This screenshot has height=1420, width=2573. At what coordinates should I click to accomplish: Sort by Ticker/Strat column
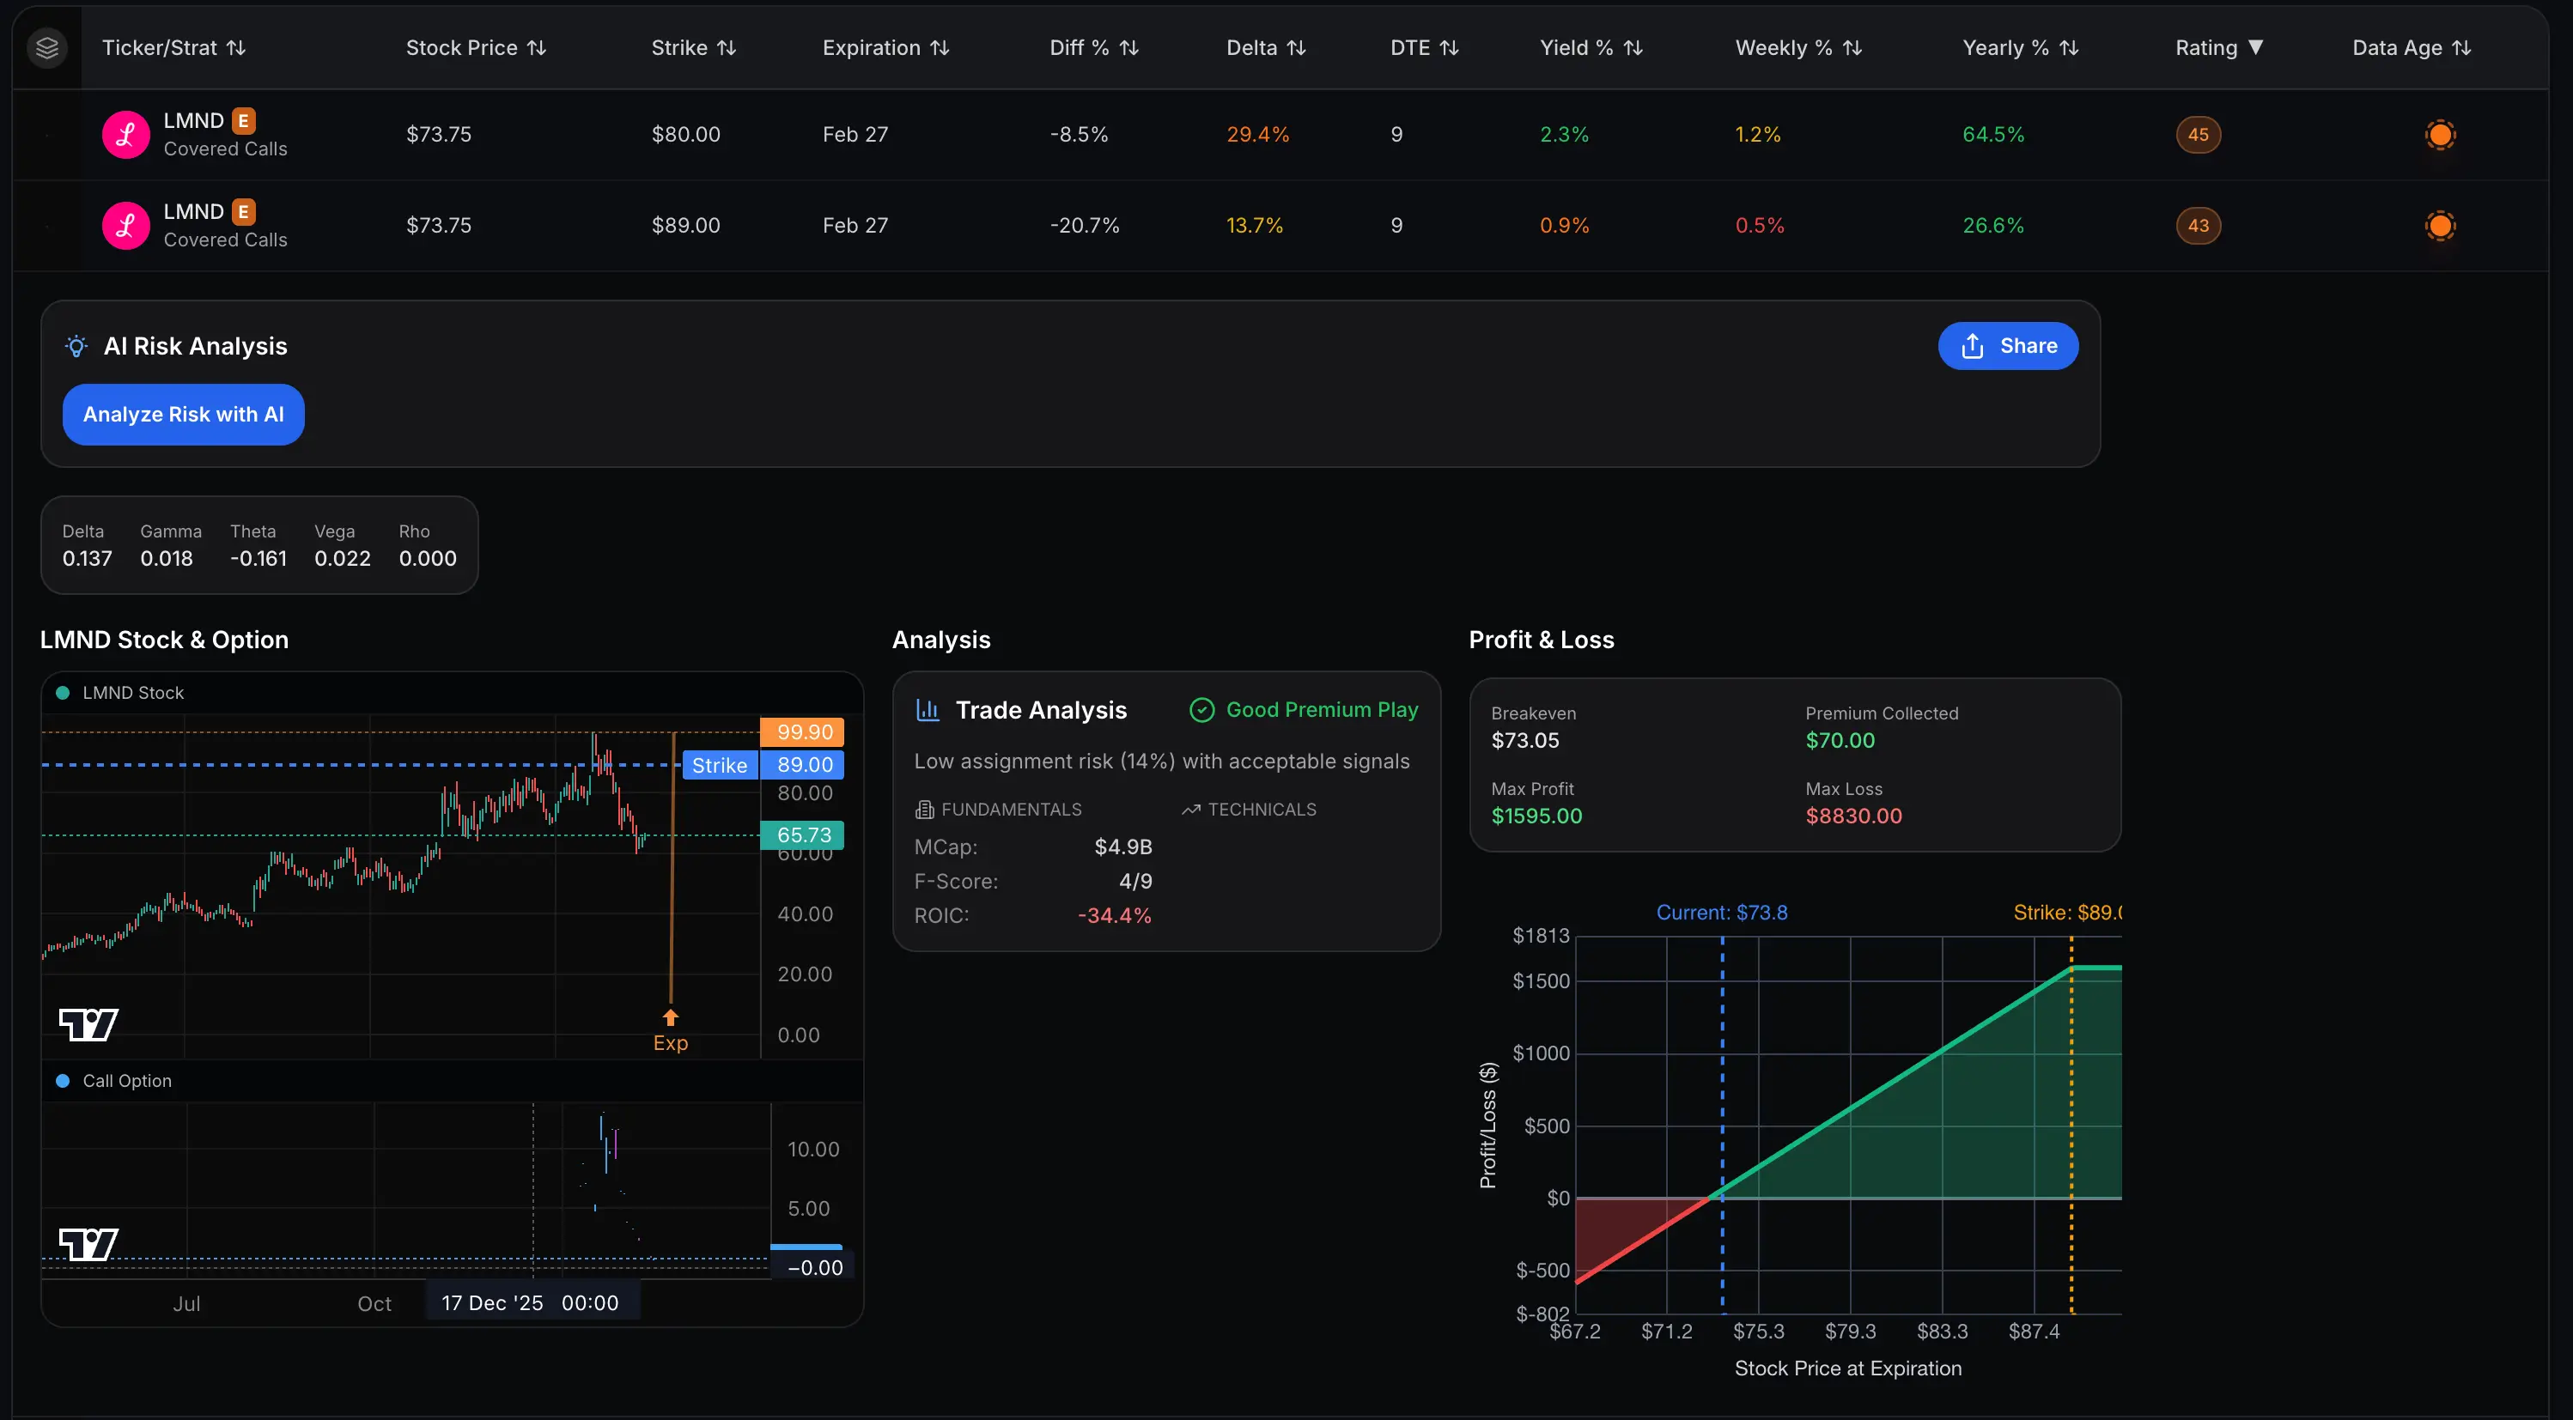tap(173, 48)
